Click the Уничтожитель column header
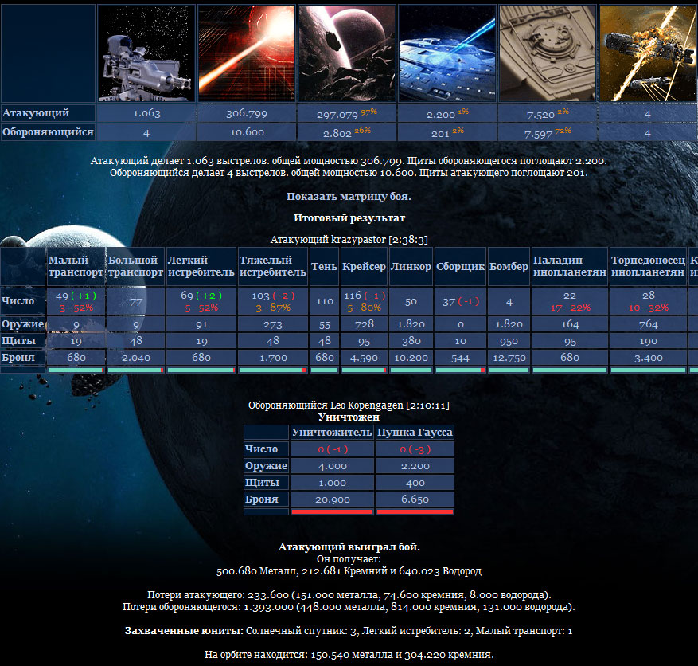 pyautogui.click(x=332, y=432)
